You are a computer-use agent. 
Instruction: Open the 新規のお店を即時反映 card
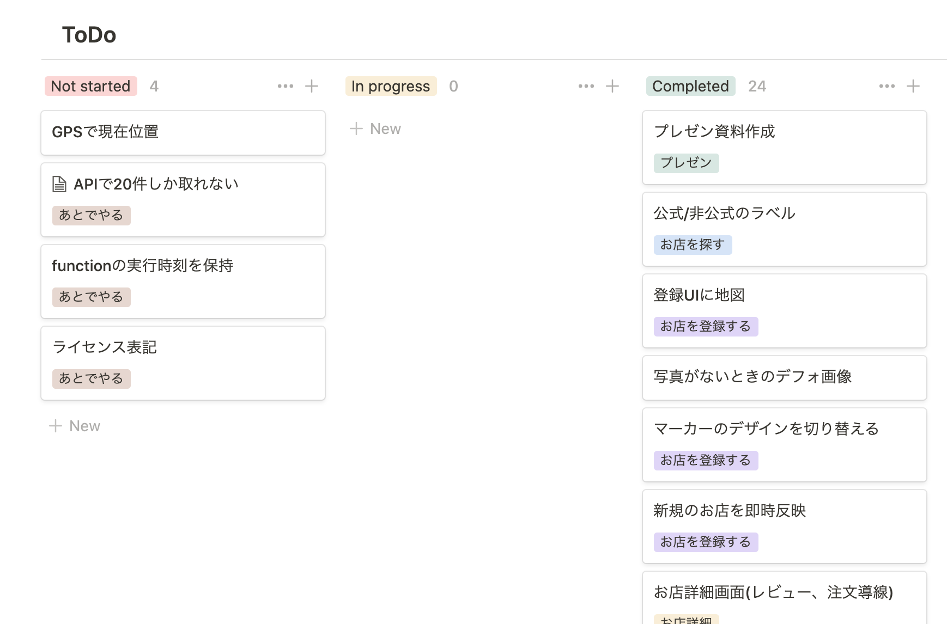(785, 527)
